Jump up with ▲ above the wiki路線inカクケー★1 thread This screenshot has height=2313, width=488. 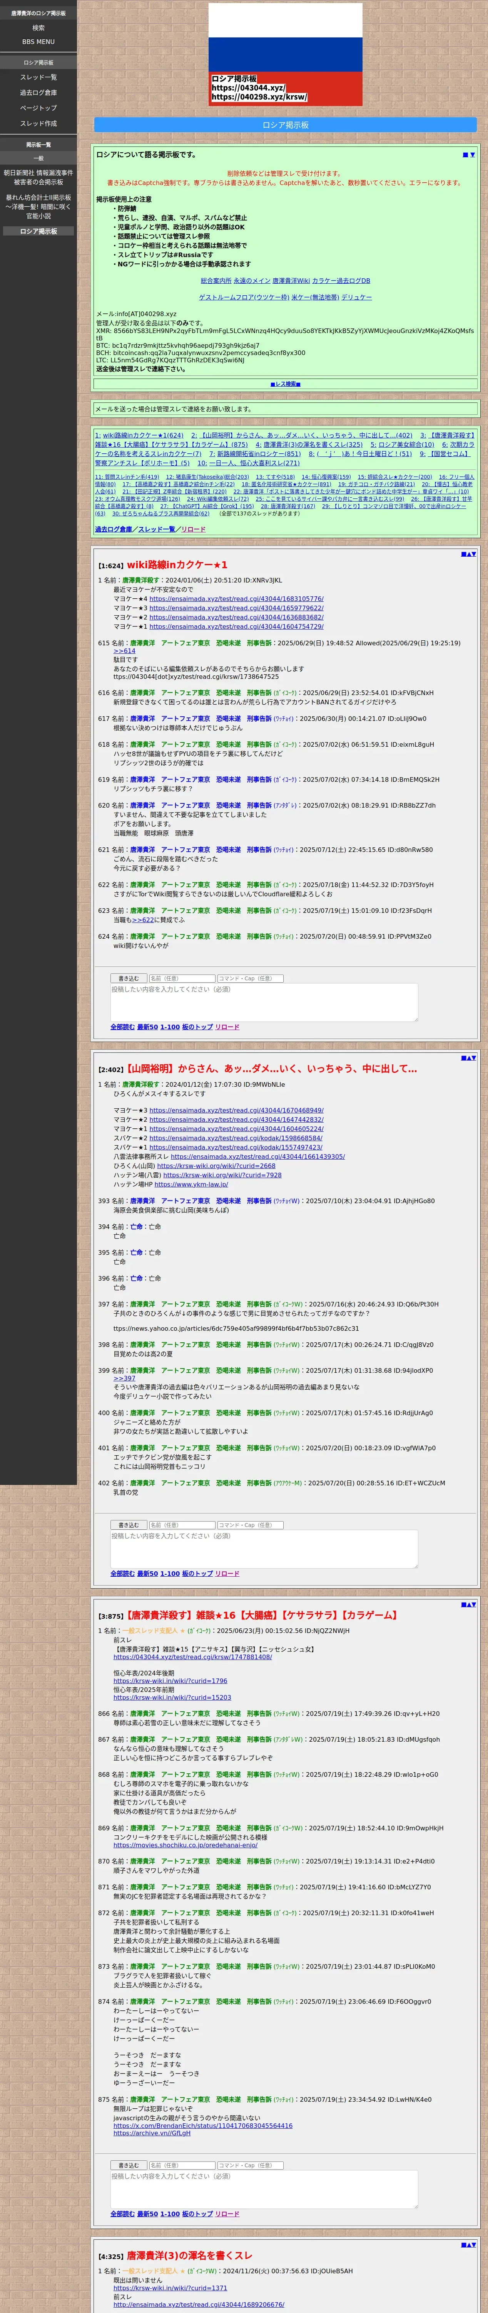click(x=468, y=554)
